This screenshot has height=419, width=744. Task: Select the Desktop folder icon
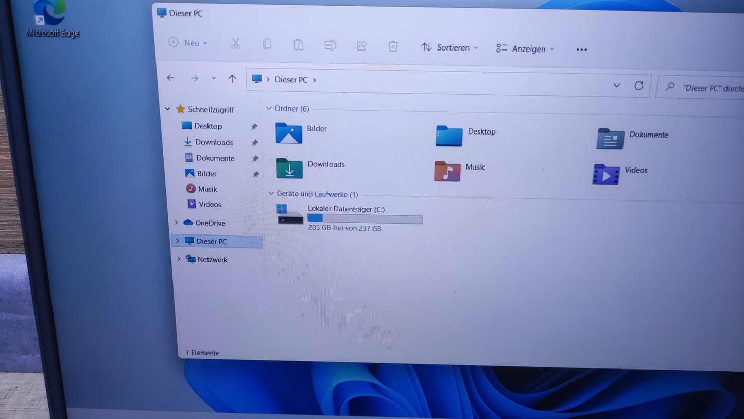(x=449, y=136)
